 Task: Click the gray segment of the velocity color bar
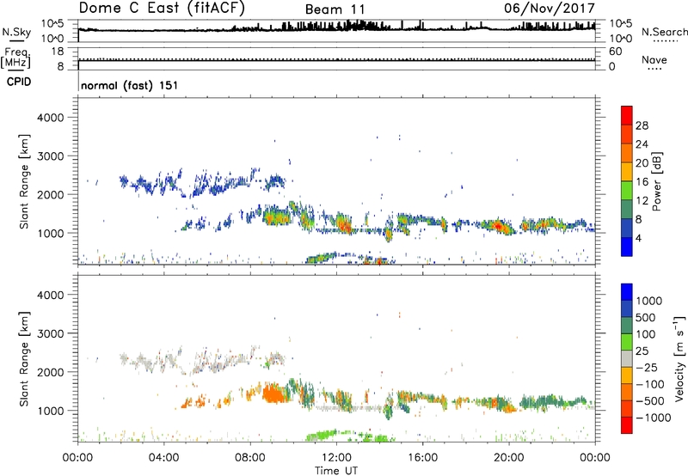click(627, 358)
